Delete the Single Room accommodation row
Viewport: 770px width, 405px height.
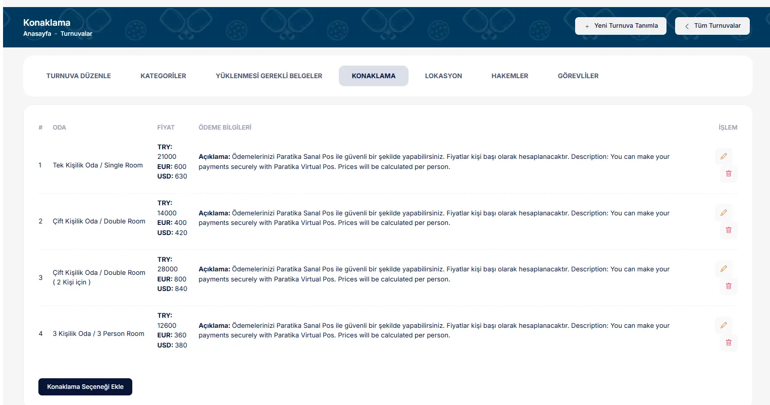(728, 173)
